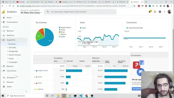174x98 pixels.
Task: Click Social legend green swatch
Action: (60, 30)
